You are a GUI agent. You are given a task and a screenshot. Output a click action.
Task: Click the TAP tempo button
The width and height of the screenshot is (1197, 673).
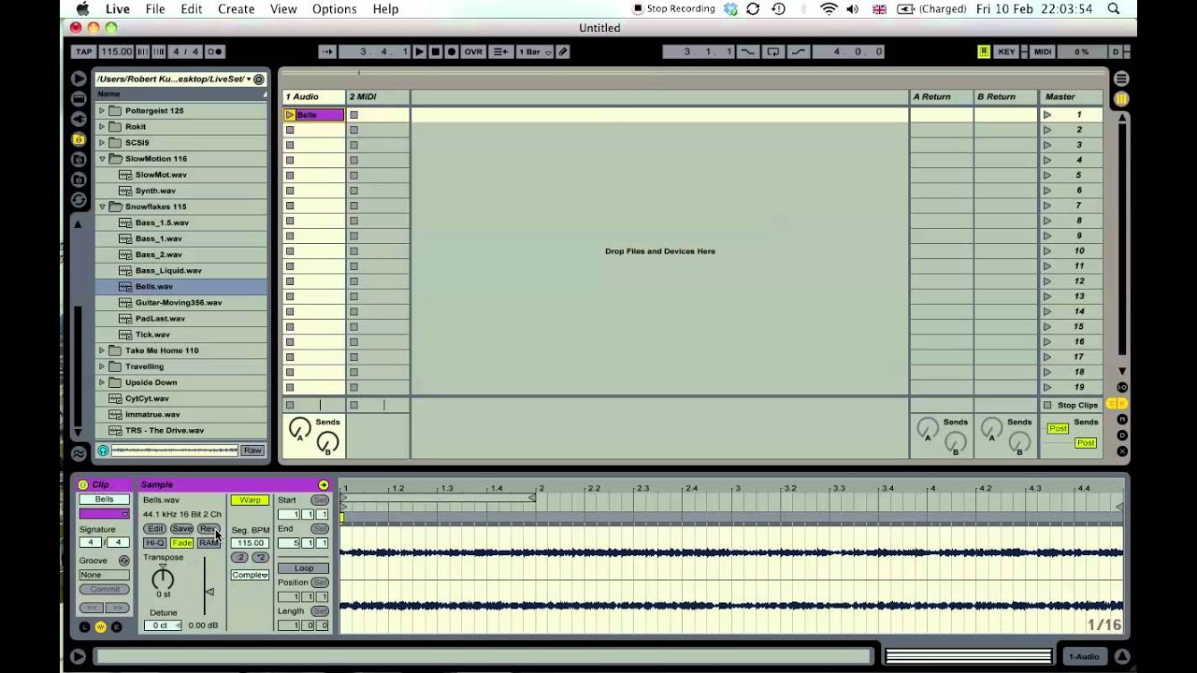coord(83,51)
